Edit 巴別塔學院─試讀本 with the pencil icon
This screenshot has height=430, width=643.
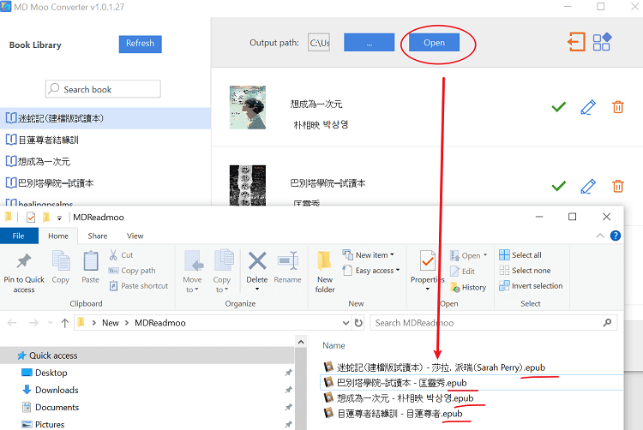pos(588,187)
